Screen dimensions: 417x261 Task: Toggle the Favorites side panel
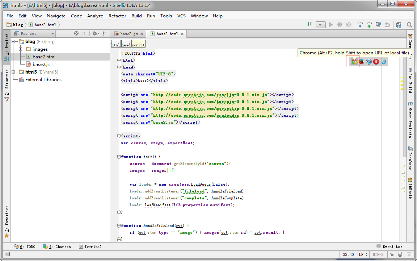tap(7, 221)
